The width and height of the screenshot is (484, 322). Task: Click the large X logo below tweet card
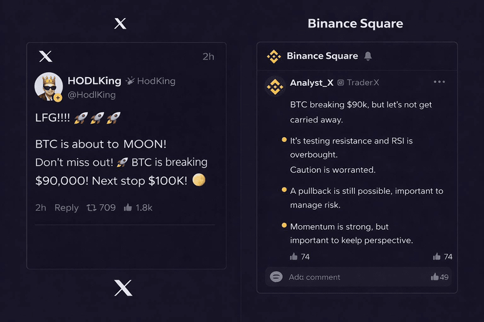pos(123,288)
